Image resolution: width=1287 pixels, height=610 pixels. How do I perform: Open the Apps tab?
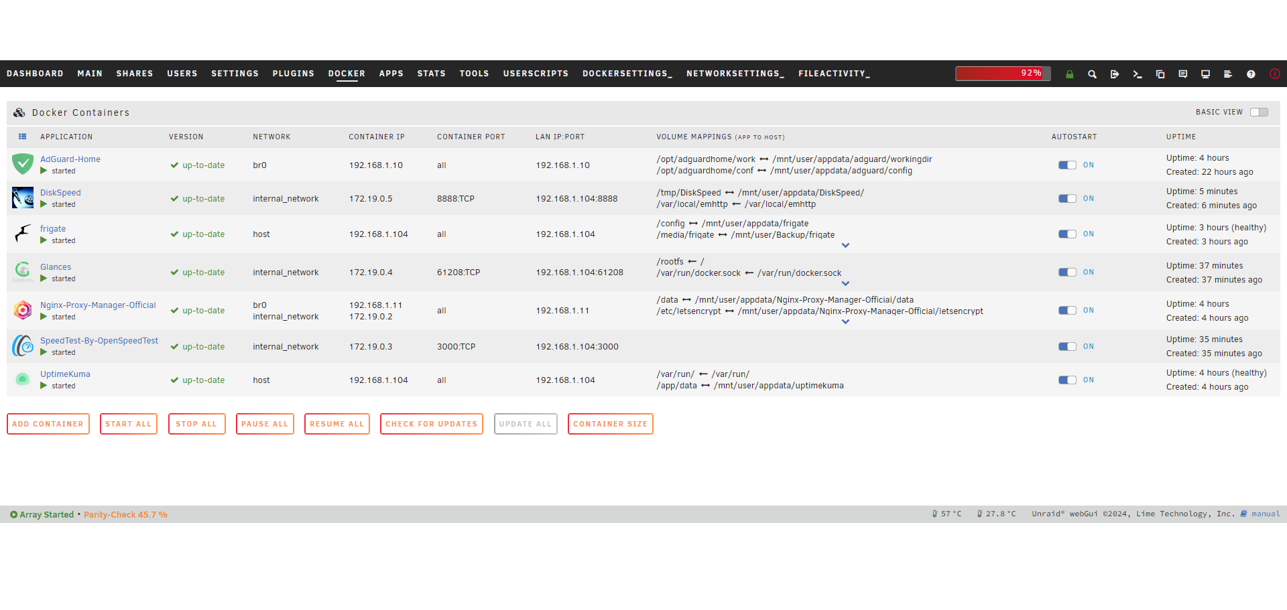(391, 74)
